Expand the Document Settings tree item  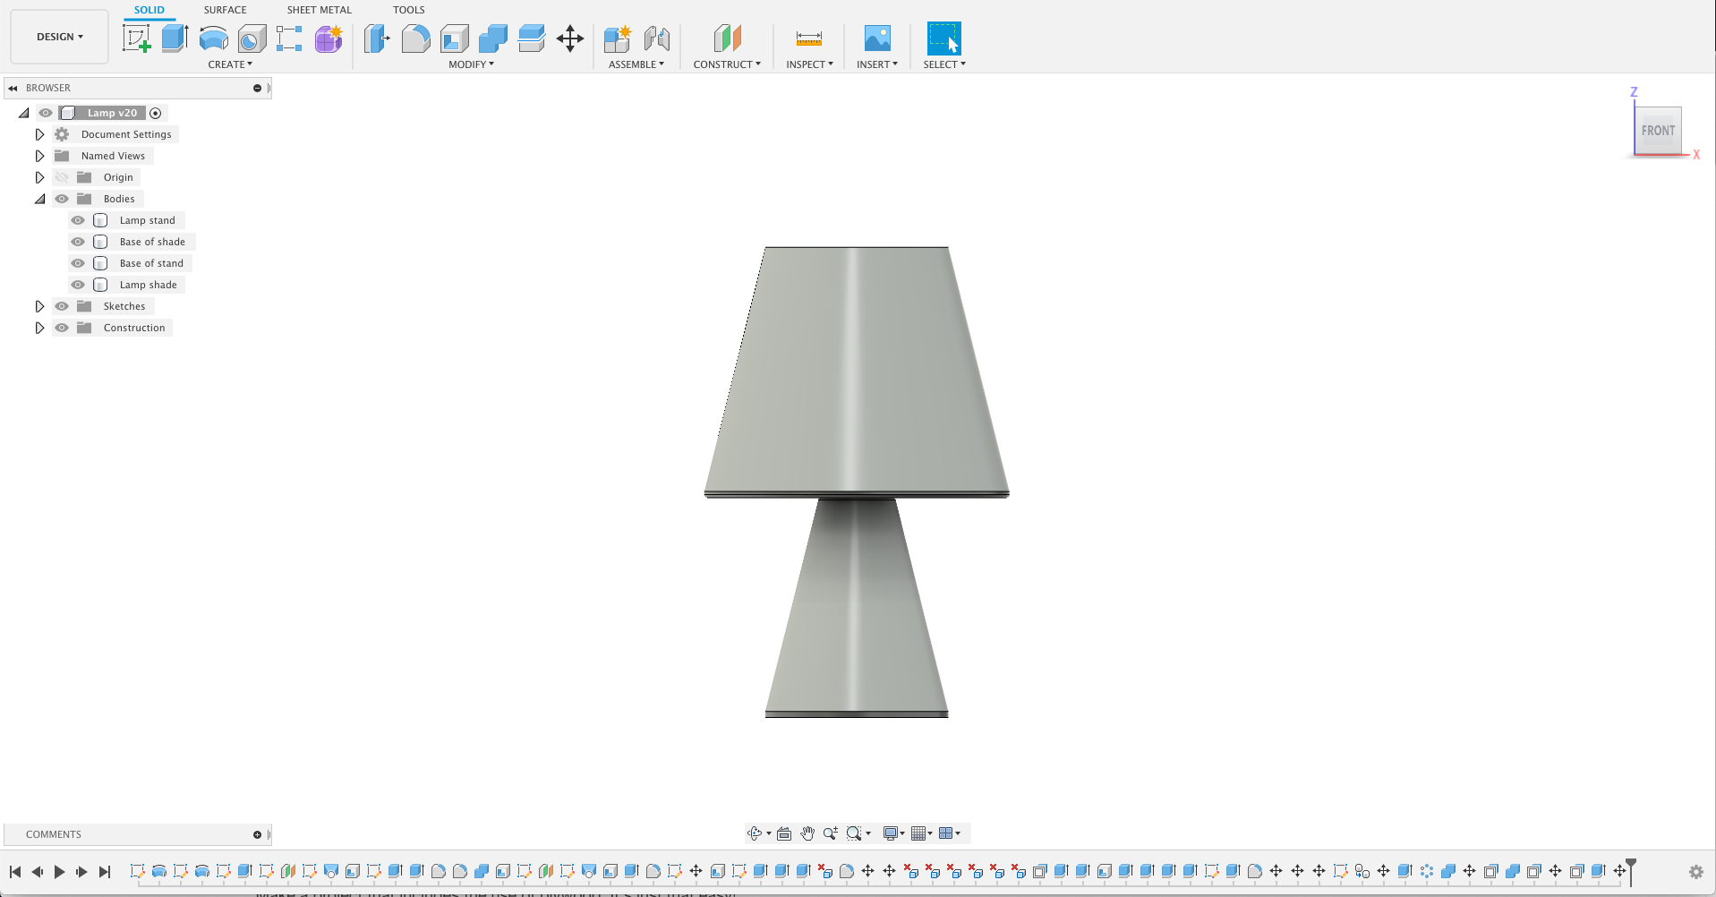(x=39, y=133)
